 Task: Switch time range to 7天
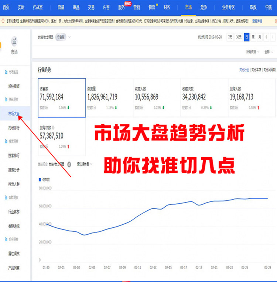230,37
